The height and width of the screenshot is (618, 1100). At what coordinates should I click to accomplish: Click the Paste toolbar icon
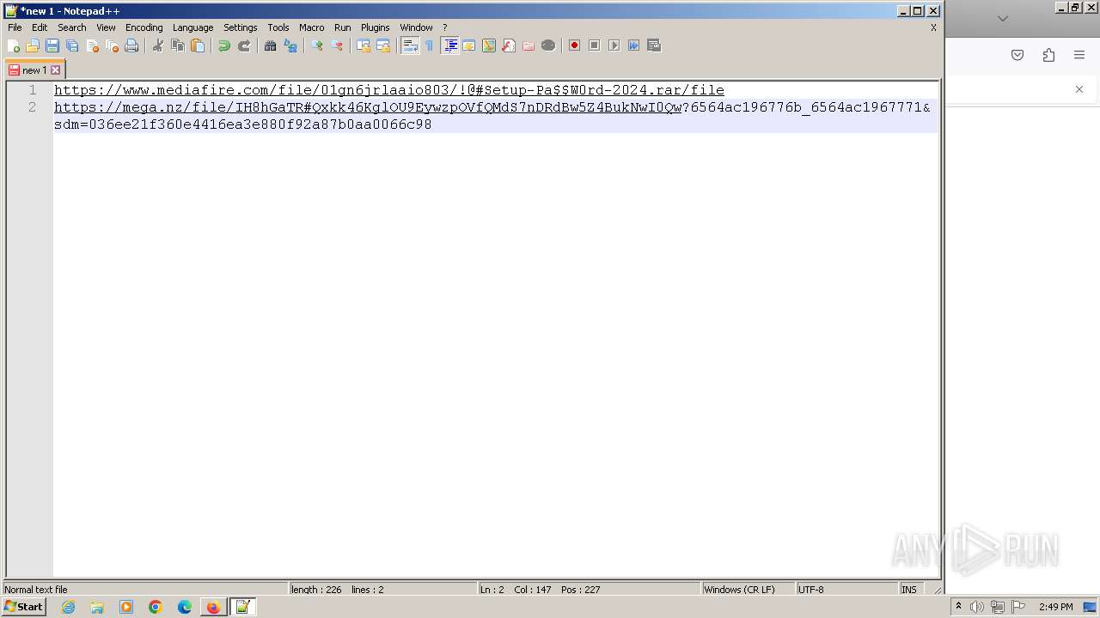point(198,45)
